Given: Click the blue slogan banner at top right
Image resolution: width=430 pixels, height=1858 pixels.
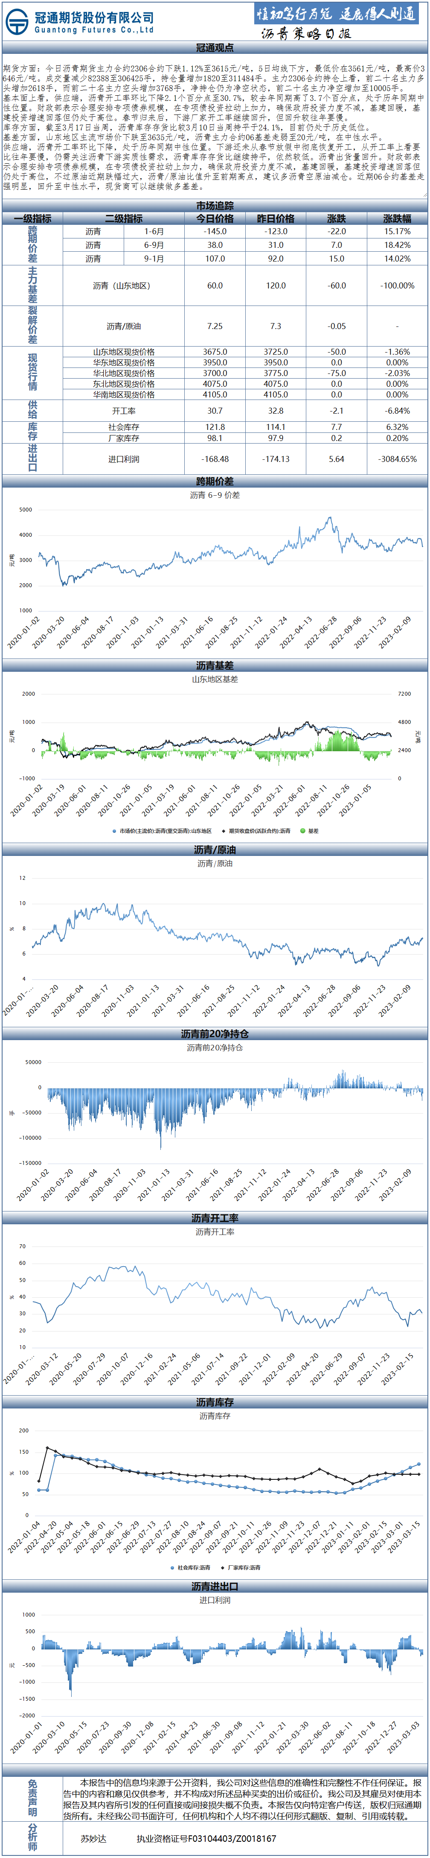Looking at the screenshot, I should point(337,15).
